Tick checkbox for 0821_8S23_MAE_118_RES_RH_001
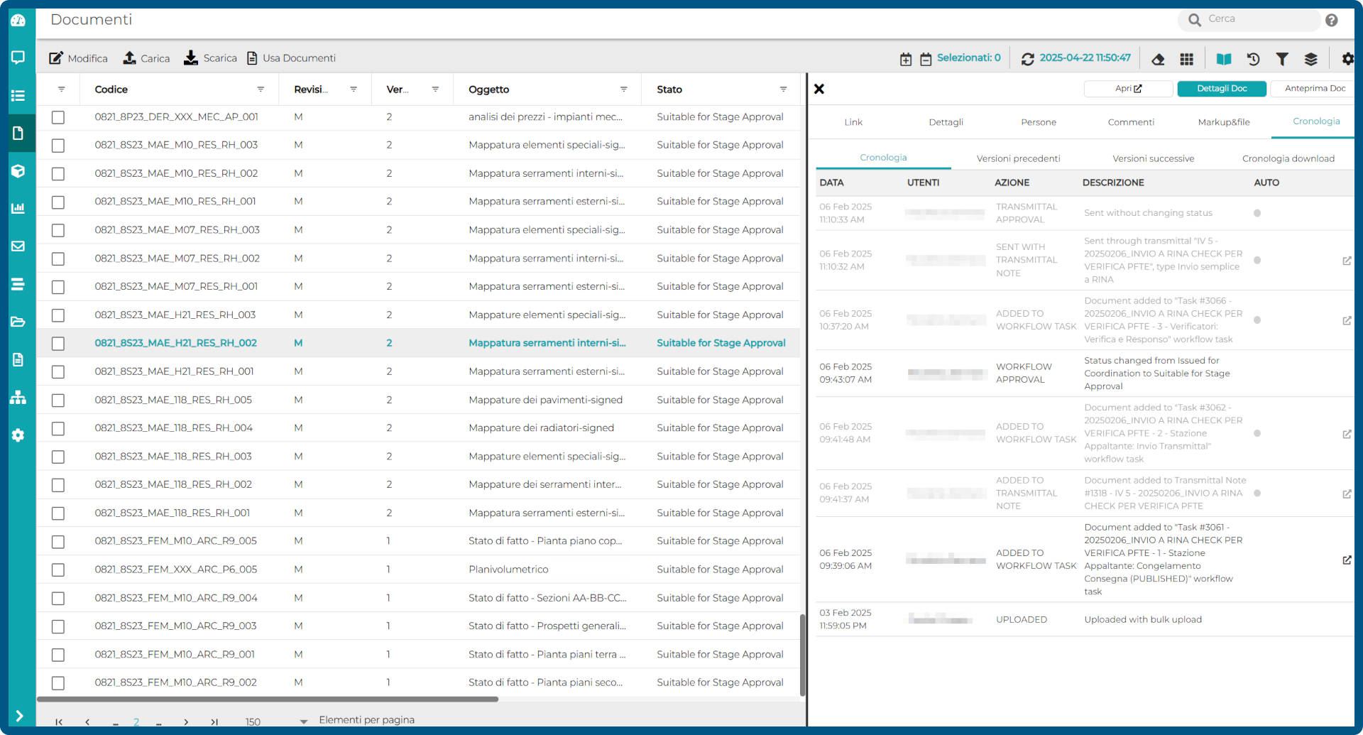1363x735 pixels. pos(58,513)
